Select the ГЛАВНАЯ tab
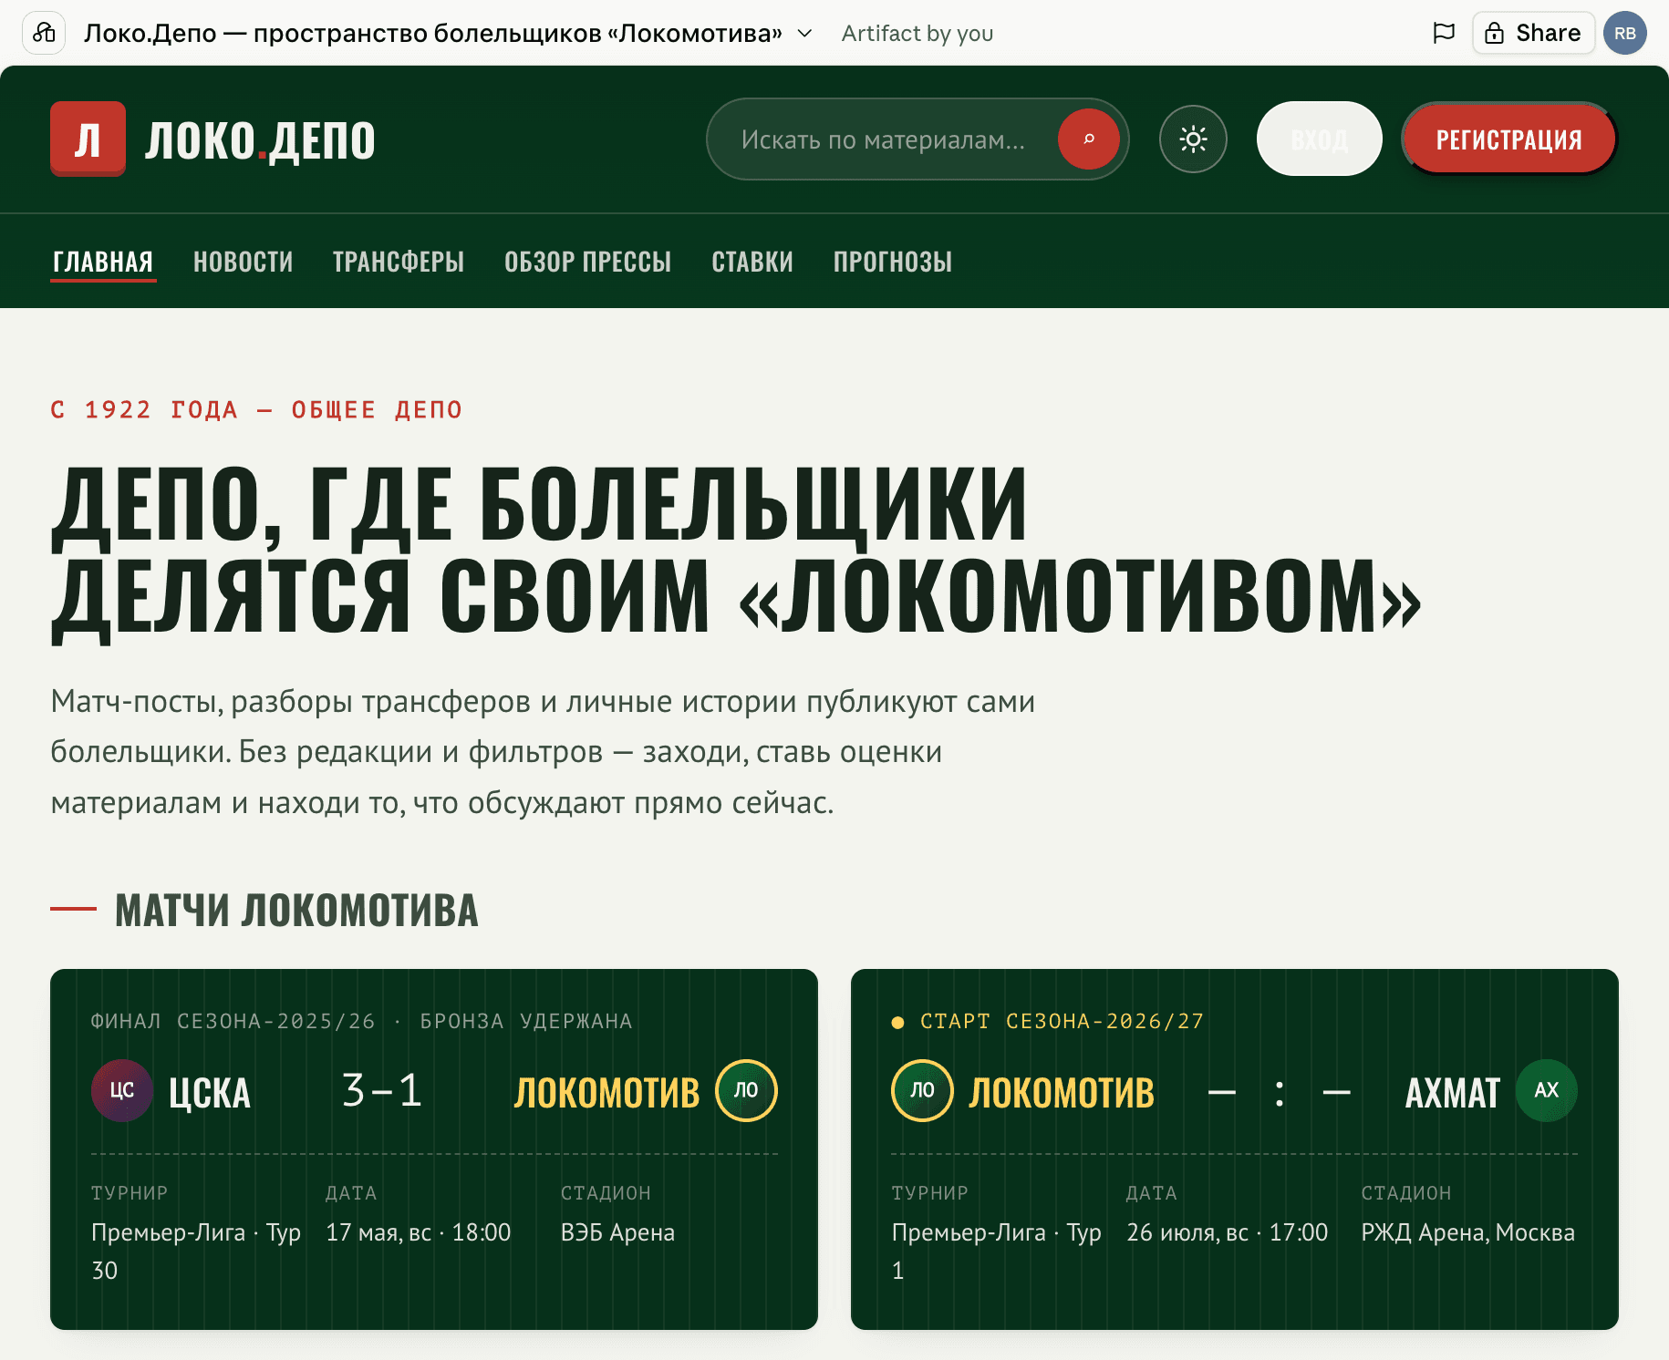Viewport: 1669px width, 1360px height. coord(103,263)
